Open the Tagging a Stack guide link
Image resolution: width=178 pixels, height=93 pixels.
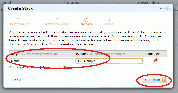pyautogui.click(x=23, y=44)
